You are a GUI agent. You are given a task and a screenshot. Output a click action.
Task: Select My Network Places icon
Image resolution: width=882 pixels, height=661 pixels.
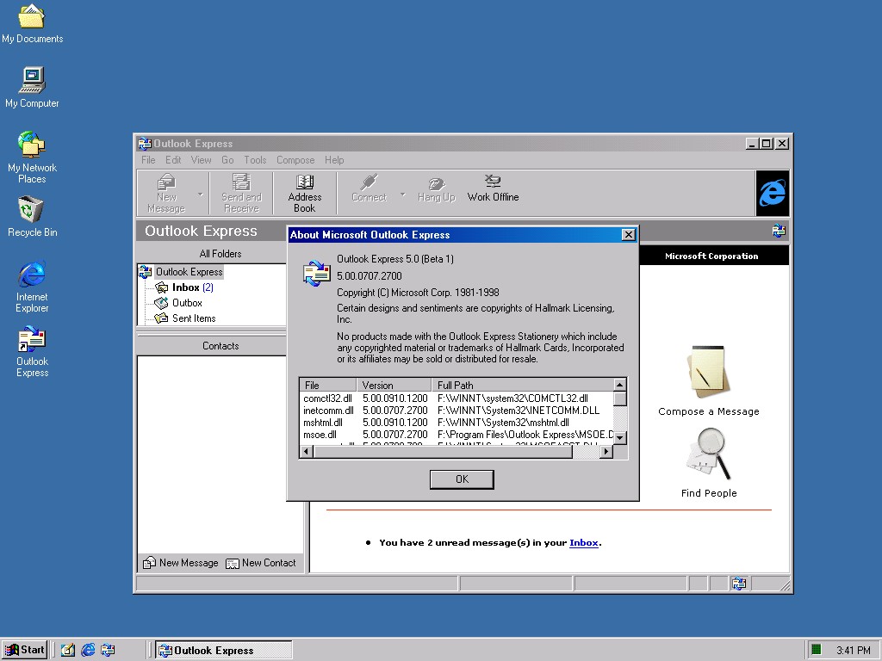click(32, 158)
